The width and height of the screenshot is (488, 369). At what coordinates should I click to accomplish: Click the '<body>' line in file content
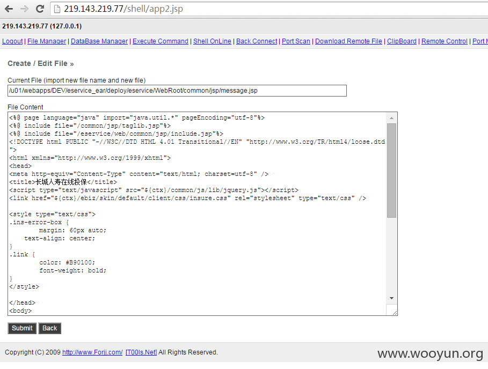[x=20, y=311]
